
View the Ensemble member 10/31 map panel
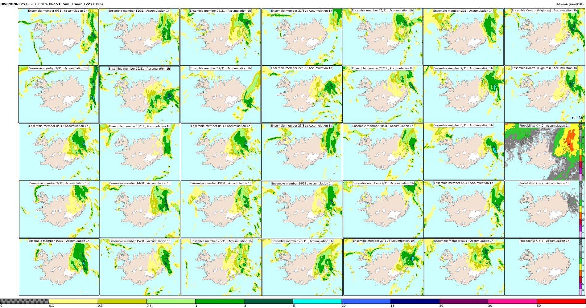click(x=59, y=267)
